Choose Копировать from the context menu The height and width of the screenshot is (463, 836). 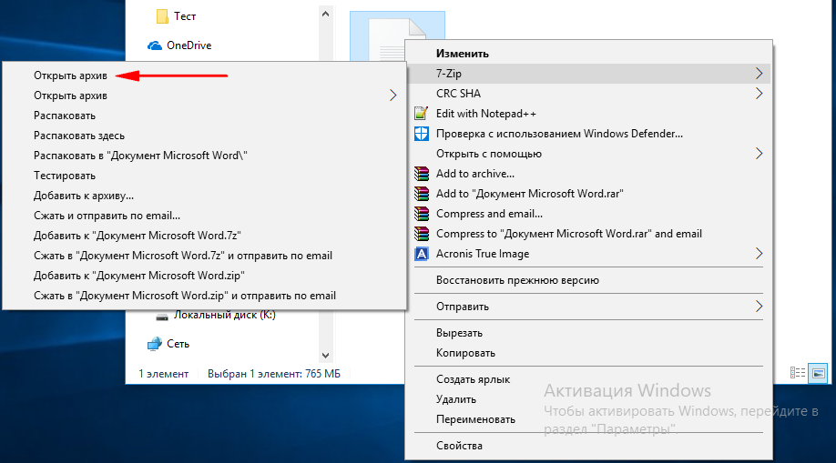click(465, 353)
